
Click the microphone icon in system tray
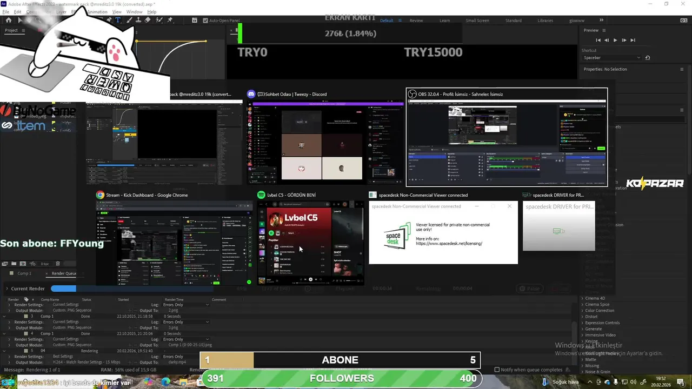click(x=616, y=382)
